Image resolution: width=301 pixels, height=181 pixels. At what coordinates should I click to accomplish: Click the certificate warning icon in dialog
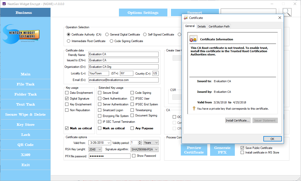(x=193, y=39)
